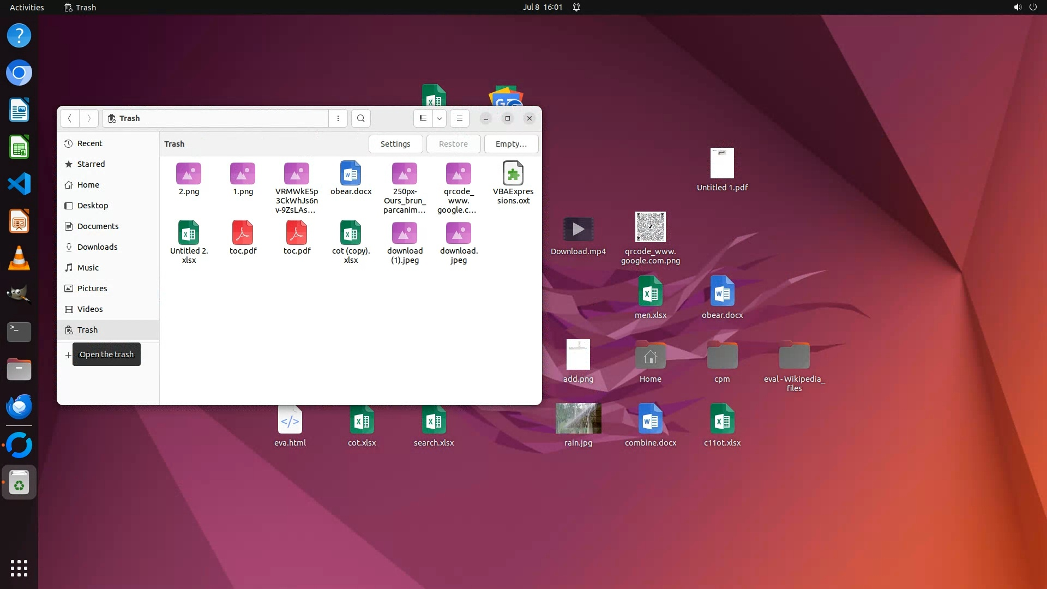Open Starred in the sidebar

coord(91,164)
